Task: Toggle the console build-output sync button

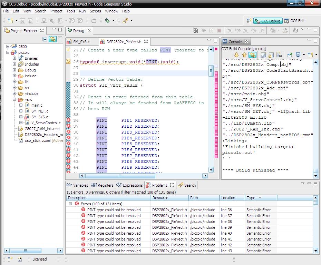Action: (x=252, y=55)
